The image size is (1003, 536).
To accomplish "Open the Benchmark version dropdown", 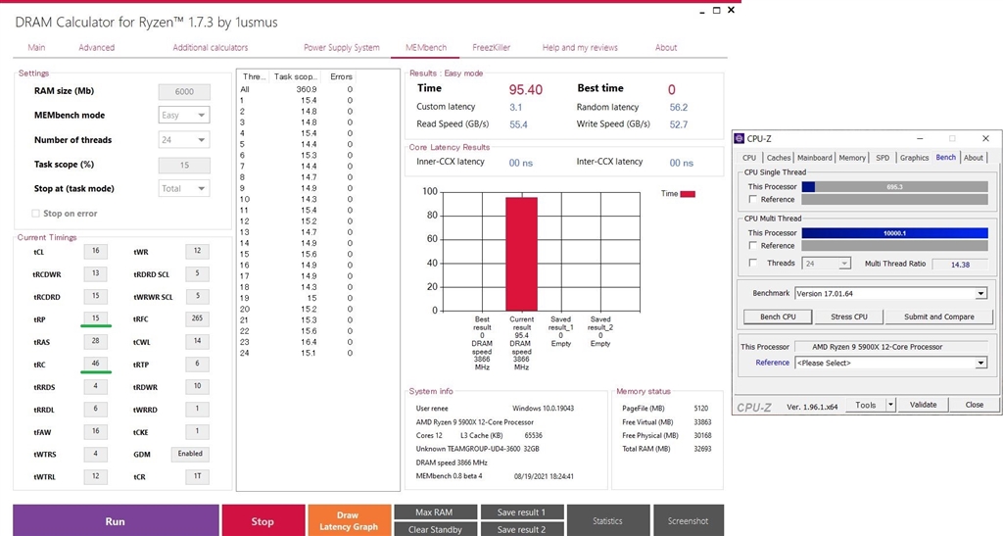I will [x=890, y=294].
